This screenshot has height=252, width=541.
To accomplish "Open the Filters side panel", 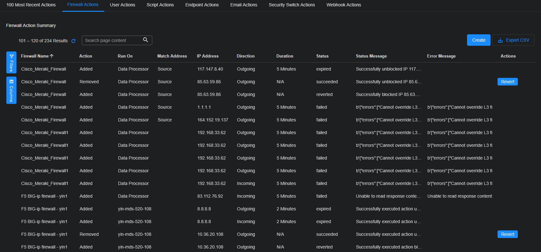I will pyautogui.click(x=11, y=63).
